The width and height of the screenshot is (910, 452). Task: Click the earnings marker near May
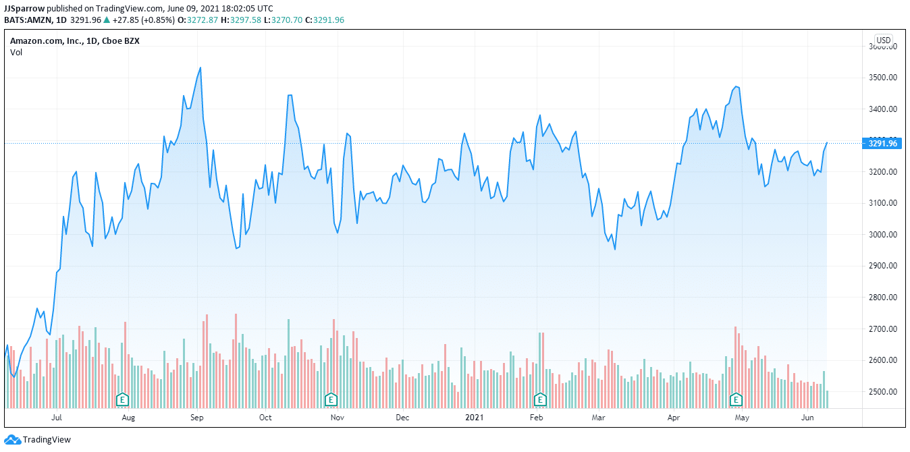click(x=736, y=399)
